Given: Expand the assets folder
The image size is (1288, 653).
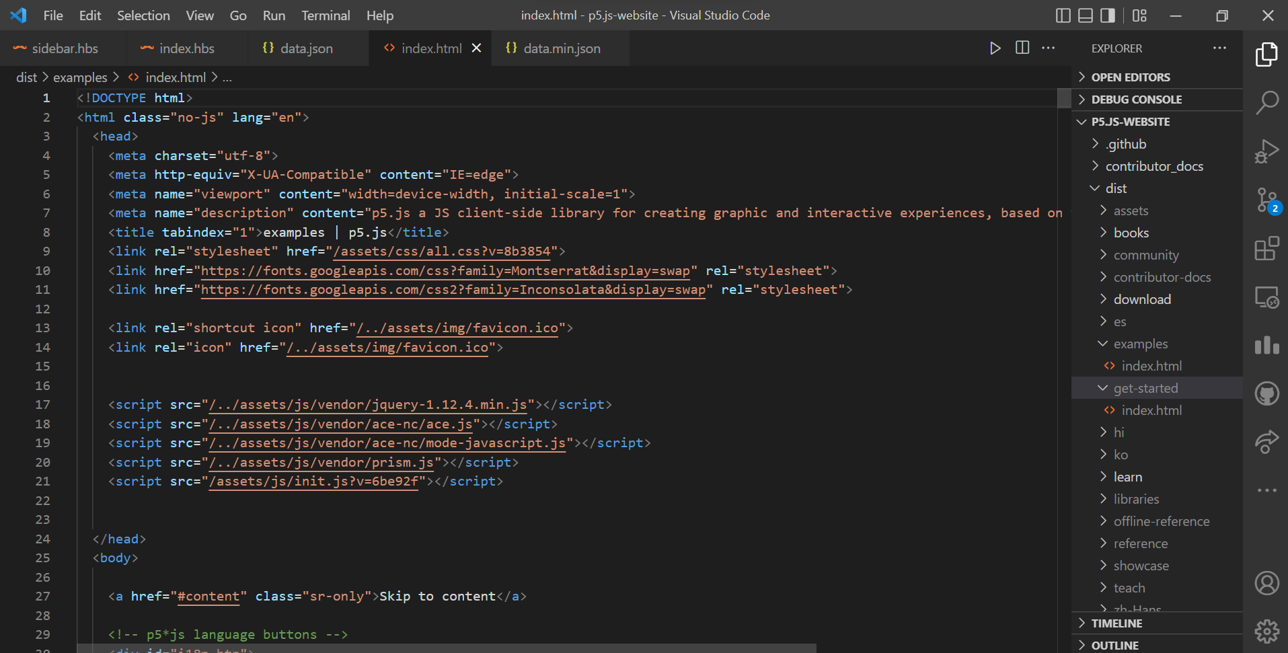Looking at the screenshot, I should tap(1157, 210).
